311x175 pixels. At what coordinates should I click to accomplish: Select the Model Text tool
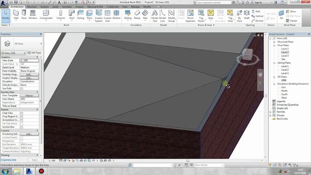coord(155,16)
